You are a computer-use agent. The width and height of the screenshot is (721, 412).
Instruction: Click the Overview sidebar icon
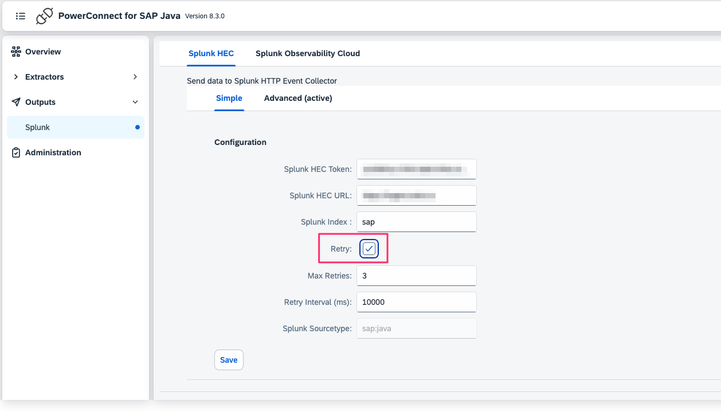[x=16, y=52]
